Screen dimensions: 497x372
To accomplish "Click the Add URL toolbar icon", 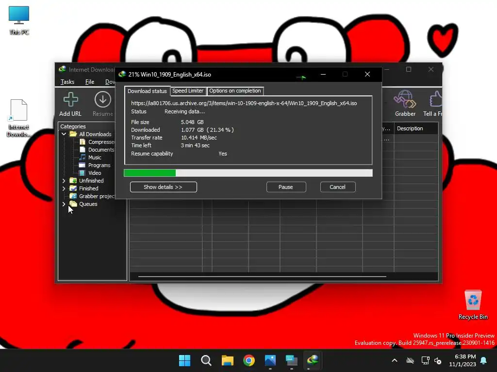I will (70, 100).
